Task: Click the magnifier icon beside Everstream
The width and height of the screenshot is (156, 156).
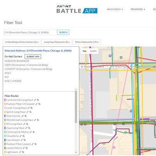Action: [x=25, y=140]
